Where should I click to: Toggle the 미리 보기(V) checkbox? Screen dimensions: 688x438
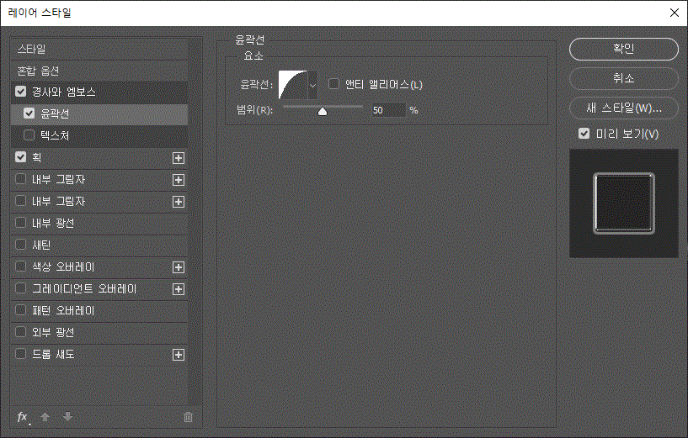pyautogui.click(x=584, y=133)
